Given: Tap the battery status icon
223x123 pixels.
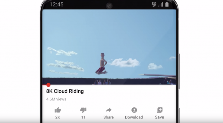Looking at the screenshot, I should click(167, 4).
